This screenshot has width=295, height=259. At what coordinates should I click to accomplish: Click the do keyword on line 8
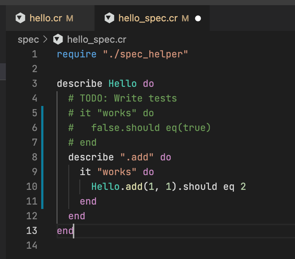point(166,157)
